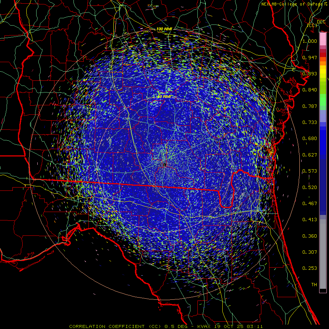The height and width of the screenshot is (329, 329).
Task: Click the 0.307 legend value
Action: tap(310, 252)
